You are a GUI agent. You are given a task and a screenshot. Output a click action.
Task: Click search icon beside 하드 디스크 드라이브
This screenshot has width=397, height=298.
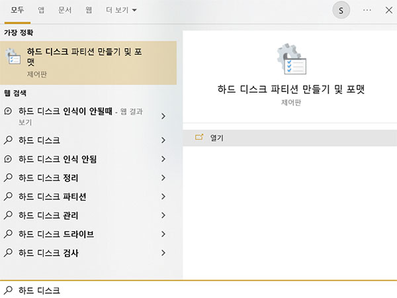[x=8, y=234]
